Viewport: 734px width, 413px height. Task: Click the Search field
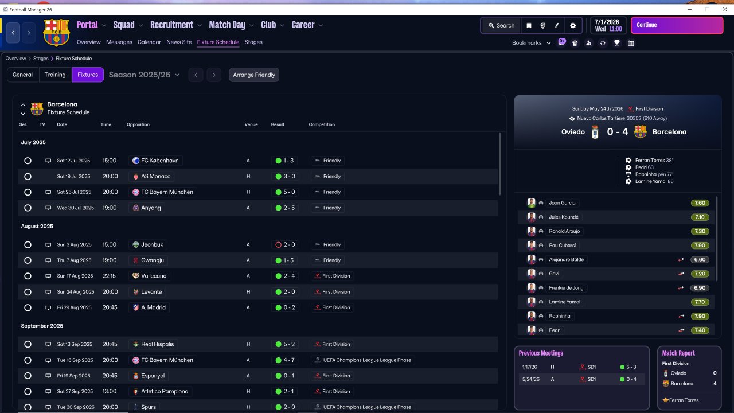tap(501, 25)
